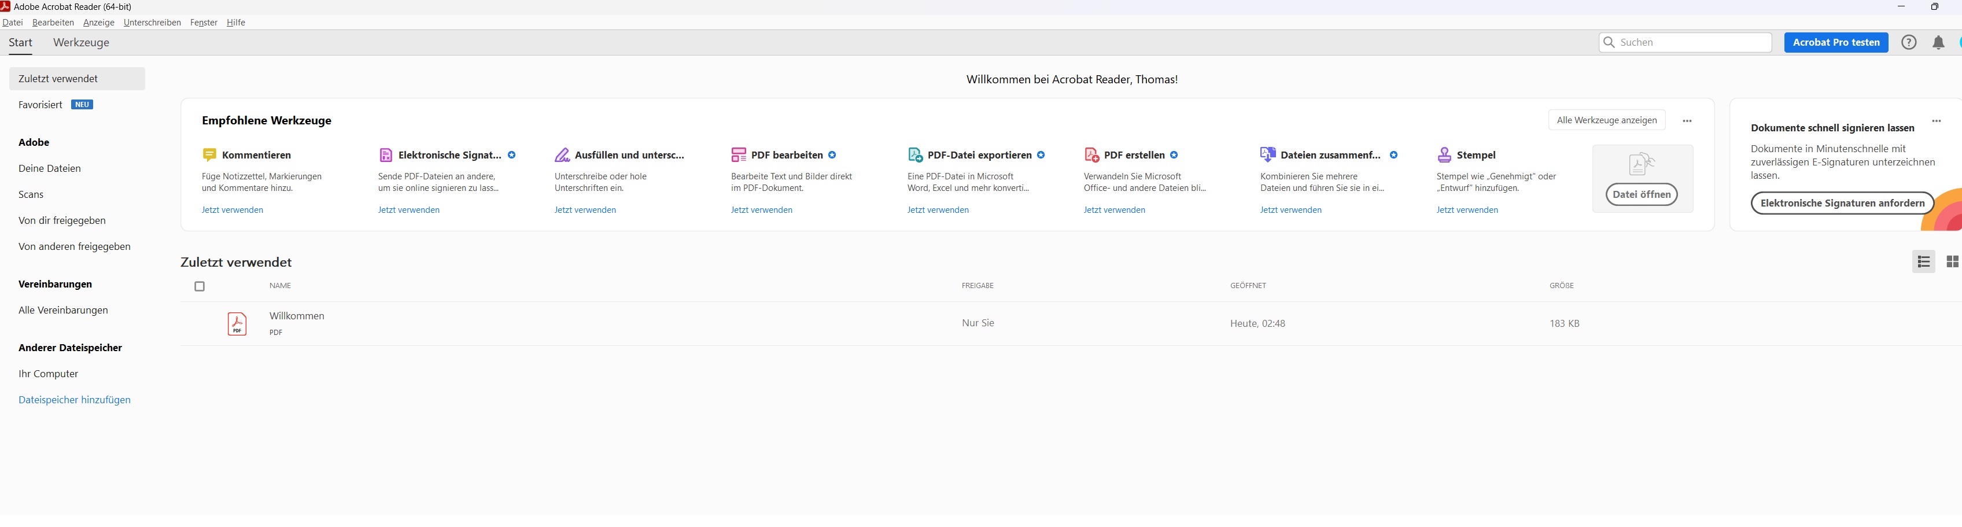
Task: Open Scans in sidebar
Action: [31, 195]
